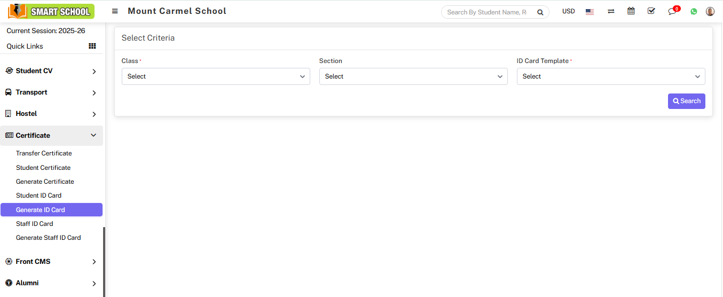Open the calendar icon in top bar
Screen dimensions: 723x297
point(631,11)
